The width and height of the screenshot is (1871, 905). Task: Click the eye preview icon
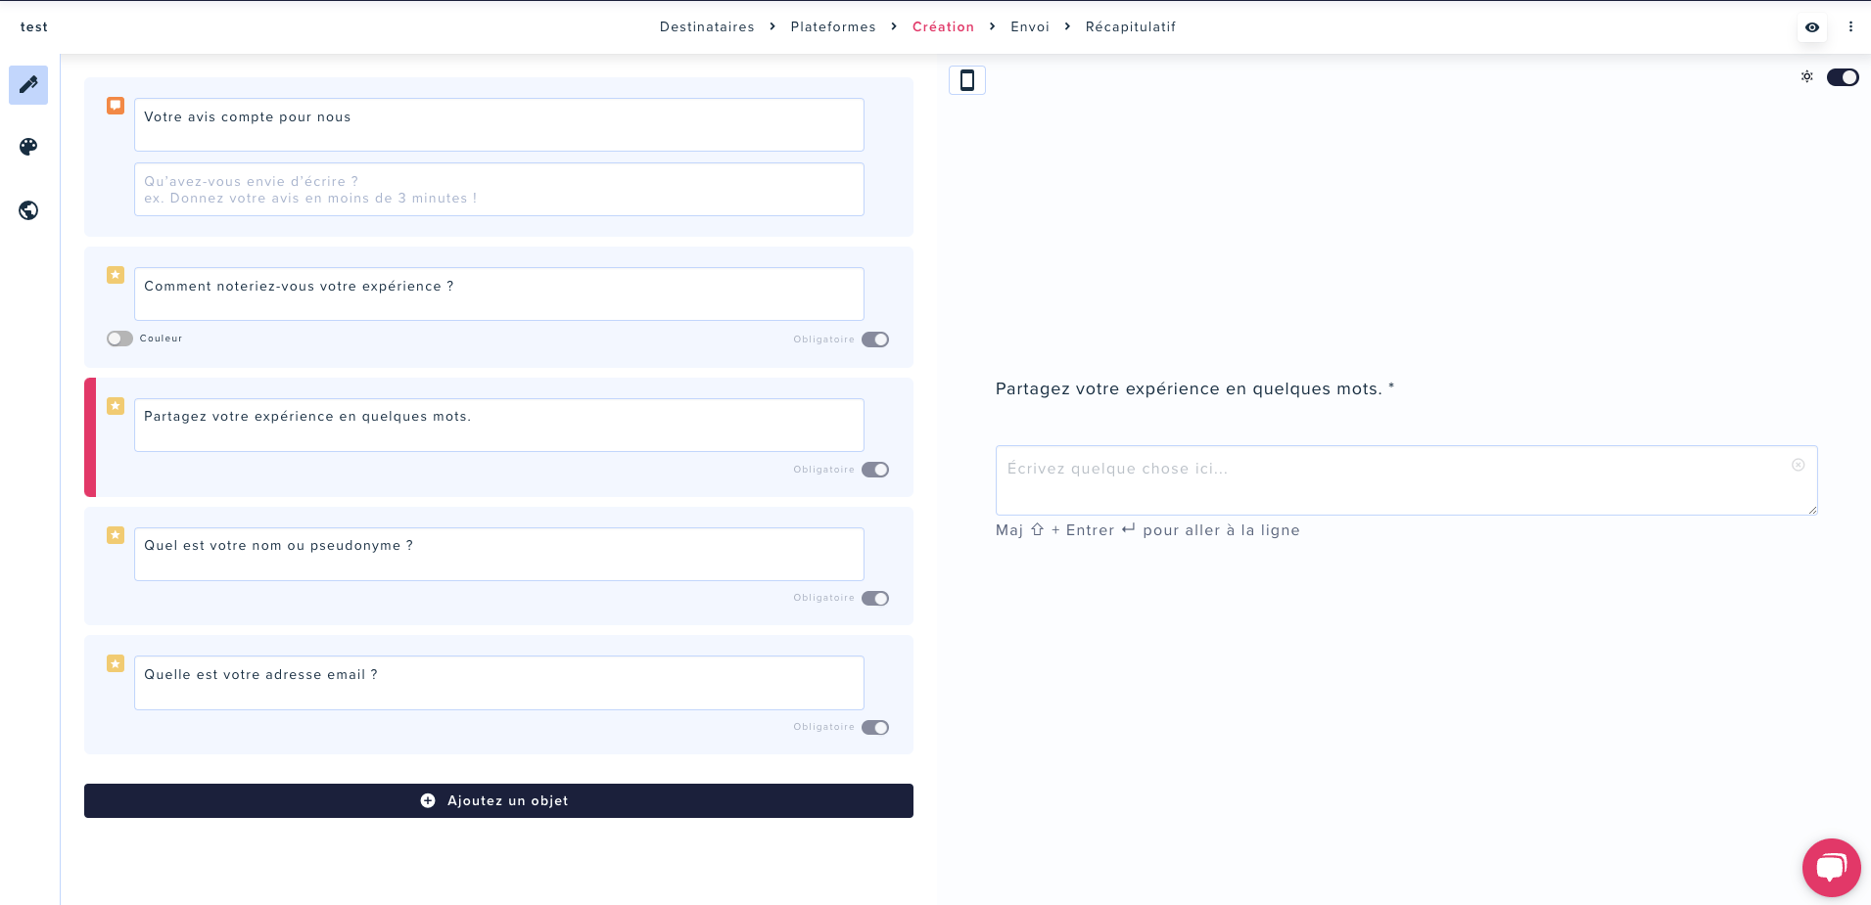pos(1811,27)
